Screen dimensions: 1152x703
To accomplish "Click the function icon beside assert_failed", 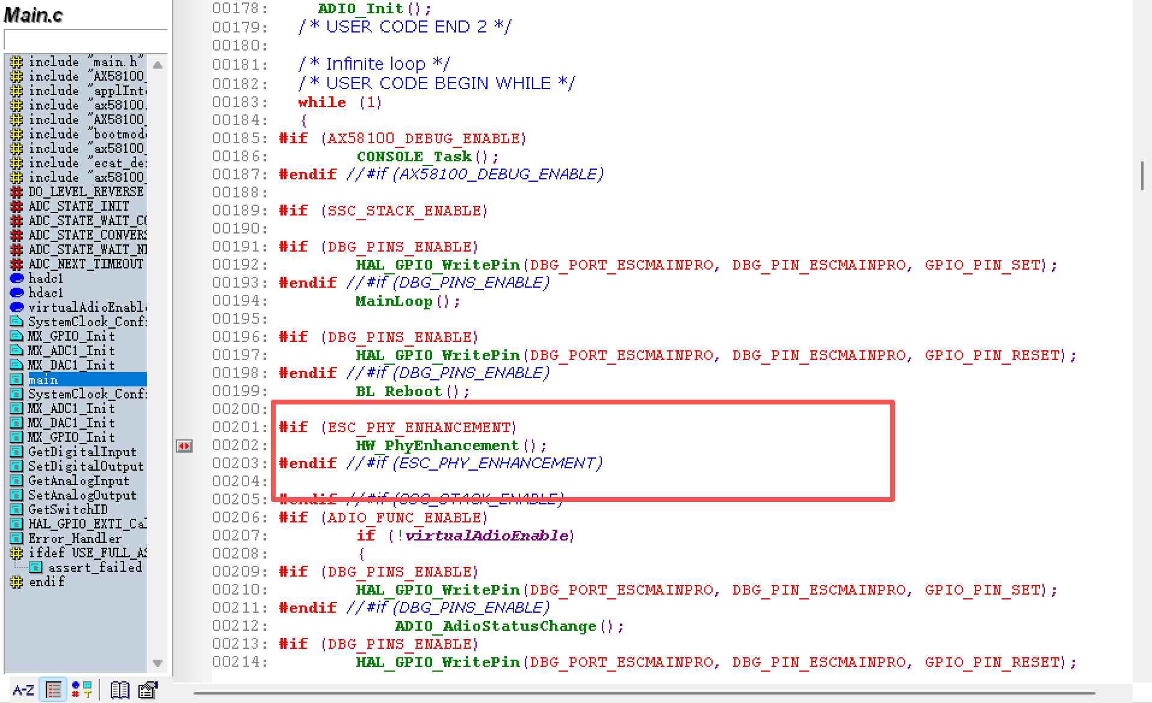I will pos(36,568).
